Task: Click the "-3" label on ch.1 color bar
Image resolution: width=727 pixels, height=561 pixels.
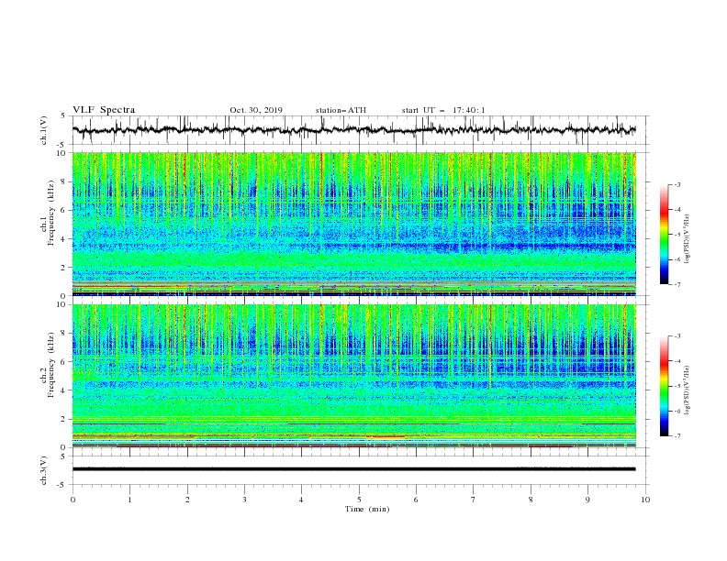Action: tap(677, 184)
